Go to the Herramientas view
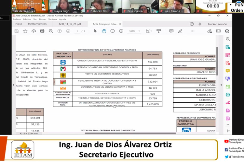Viewport: 244px width, 162px height. (x=37, y=24)
